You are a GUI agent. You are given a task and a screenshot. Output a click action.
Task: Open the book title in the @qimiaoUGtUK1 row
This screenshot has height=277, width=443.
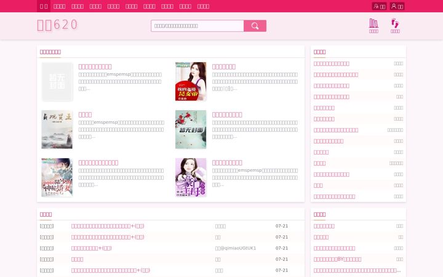(x=91, y=248)
